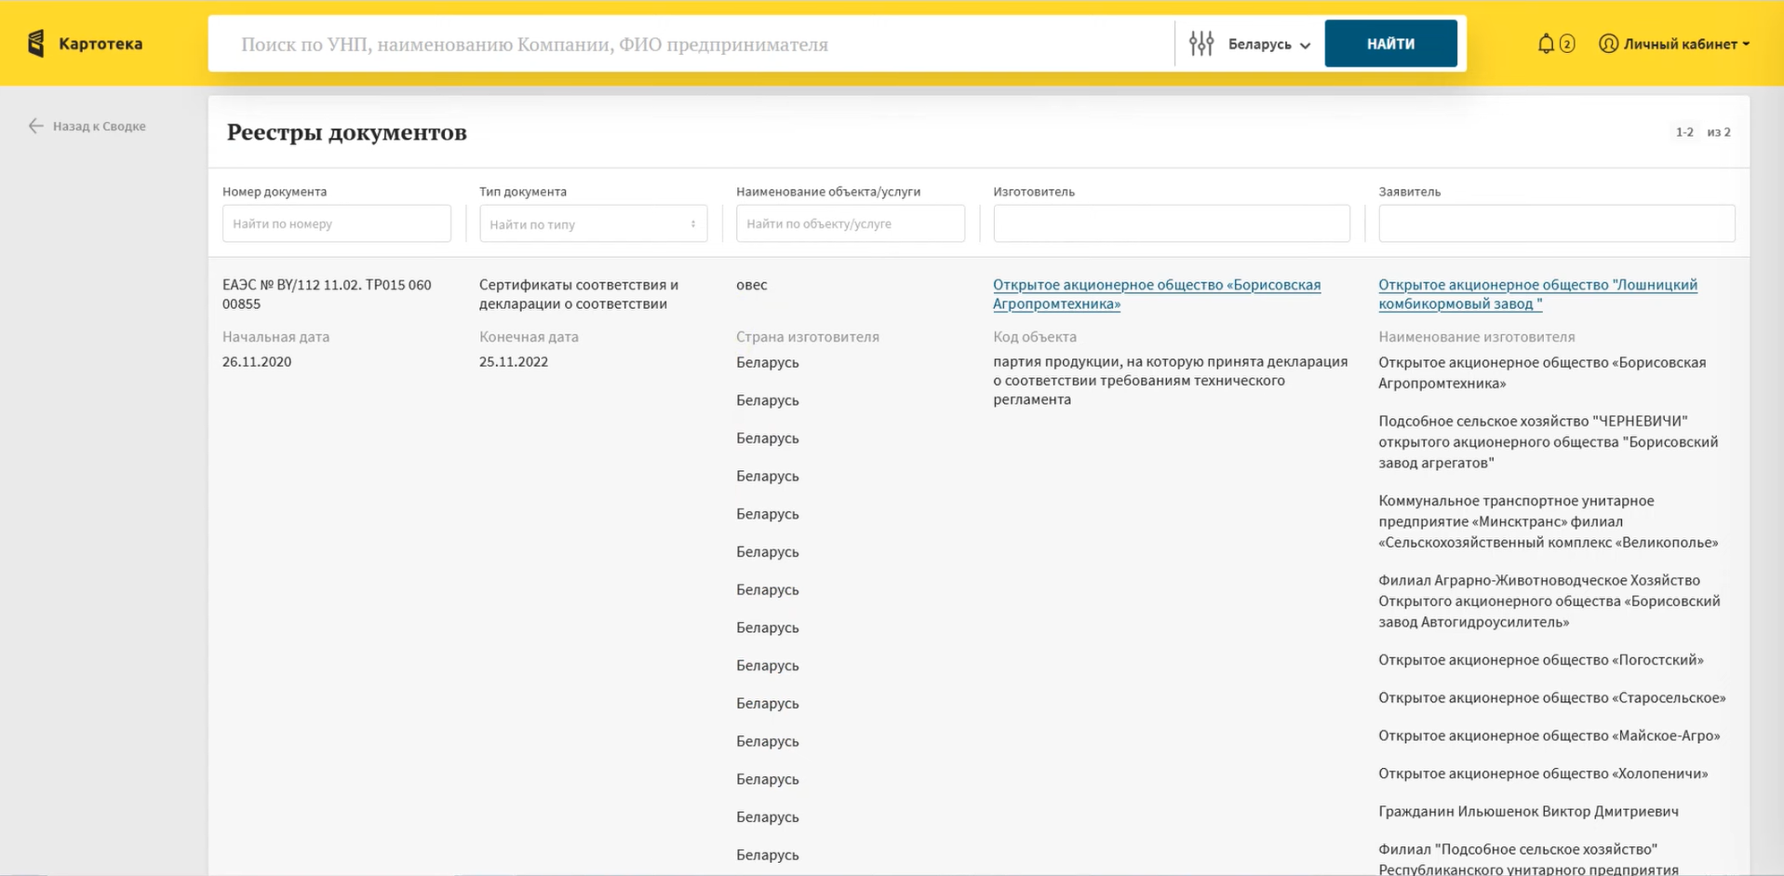Open the Тип документа dropdown

pyautogui.click(x=593, y=223)
